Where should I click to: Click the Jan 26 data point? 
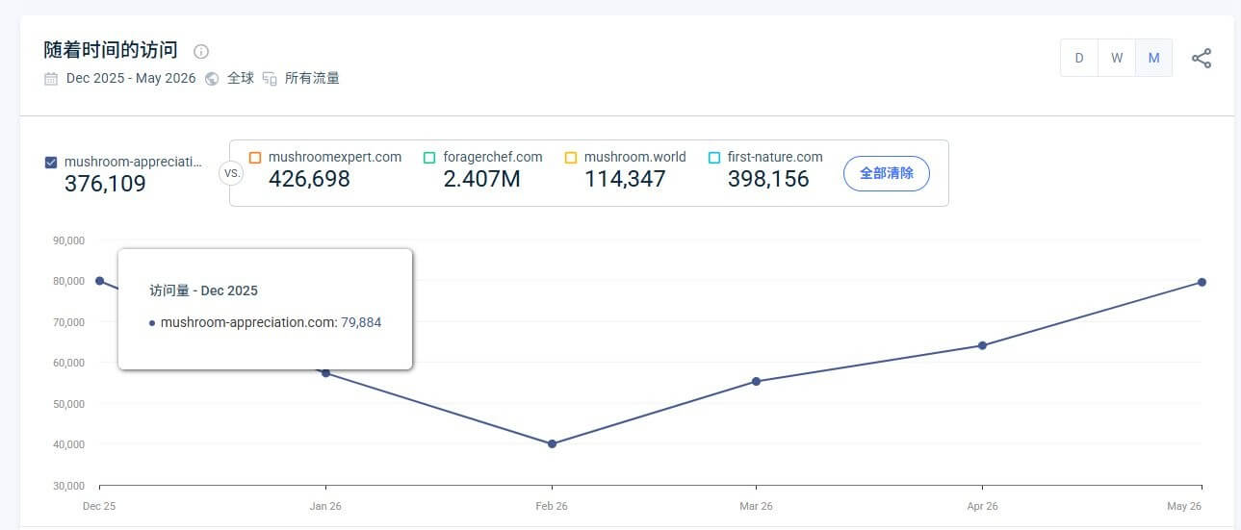pyautogui.click(x=325, y=373)
